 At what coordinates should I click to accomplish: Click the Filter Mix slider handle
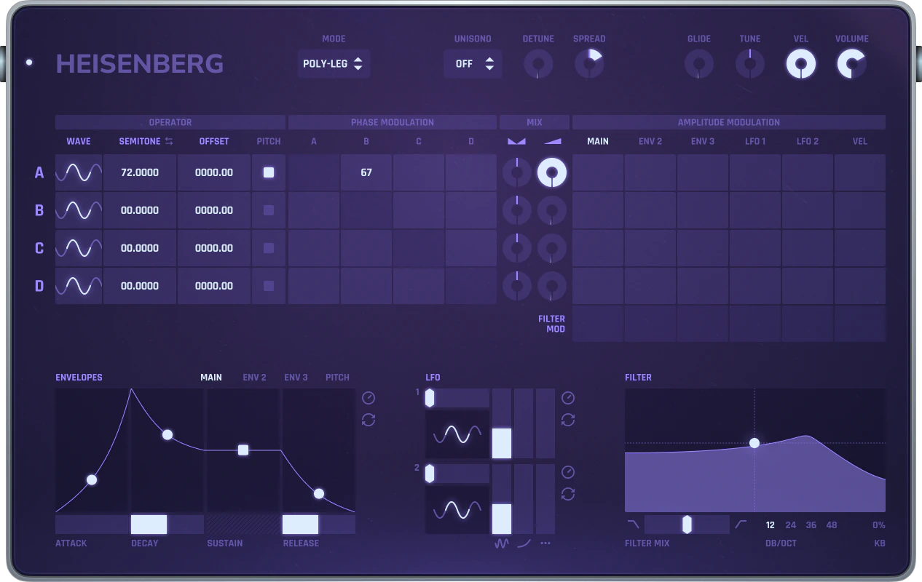click(x=687, y=525)
